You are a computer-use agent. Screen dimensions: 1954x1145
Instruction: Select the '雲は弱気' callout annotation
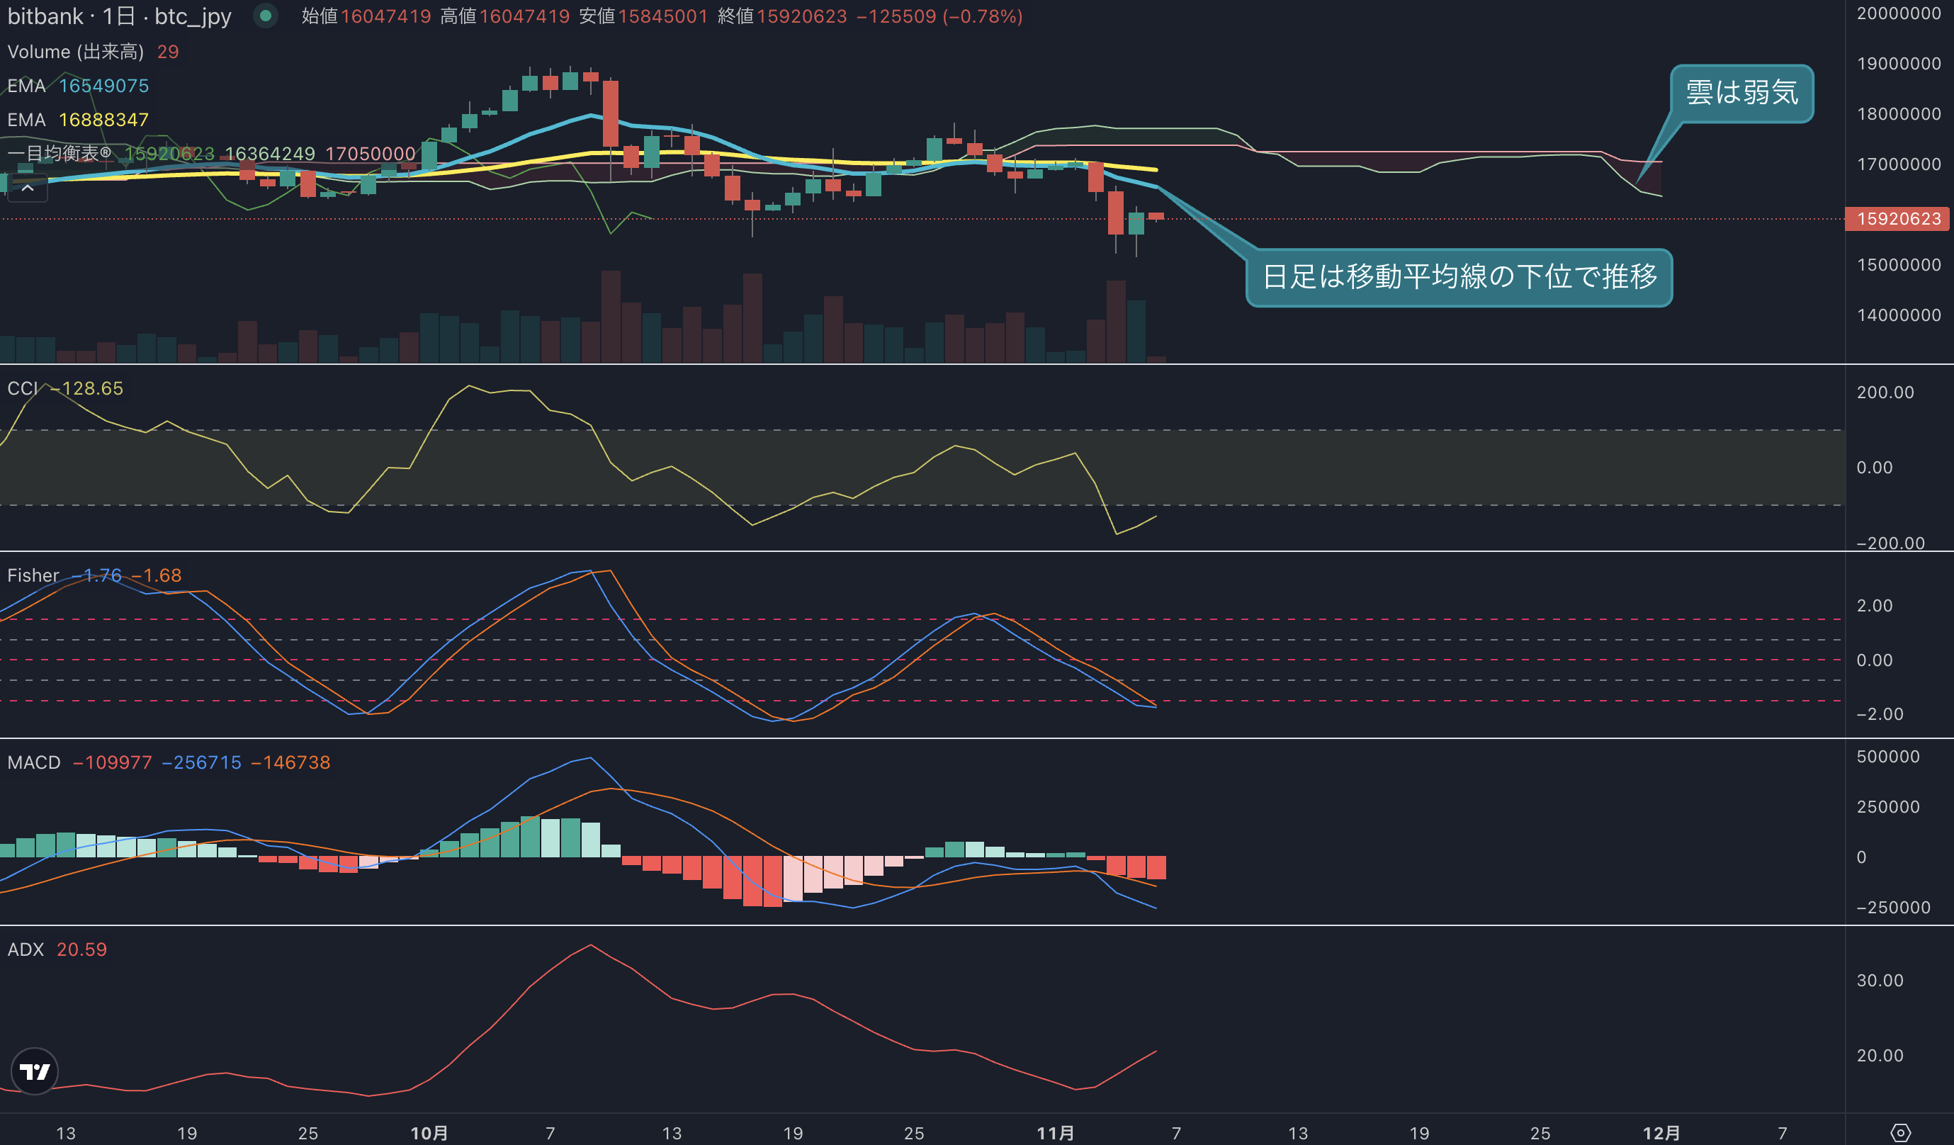(1741, 93)
